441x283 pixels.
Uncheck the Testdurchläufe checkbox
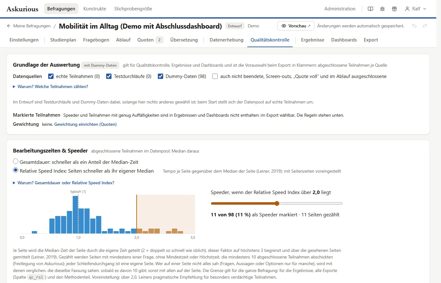(109, 76)
